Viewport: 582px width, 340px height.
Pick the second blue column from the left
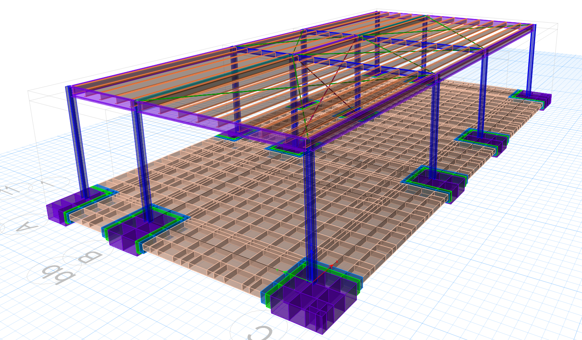(143, 162)
